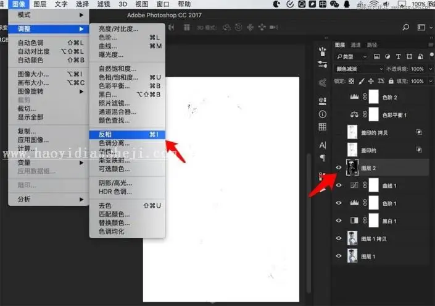Viewport: 435px width, 306px height.
Task: Click the 100% opacity value field
Action: [417, 69]
